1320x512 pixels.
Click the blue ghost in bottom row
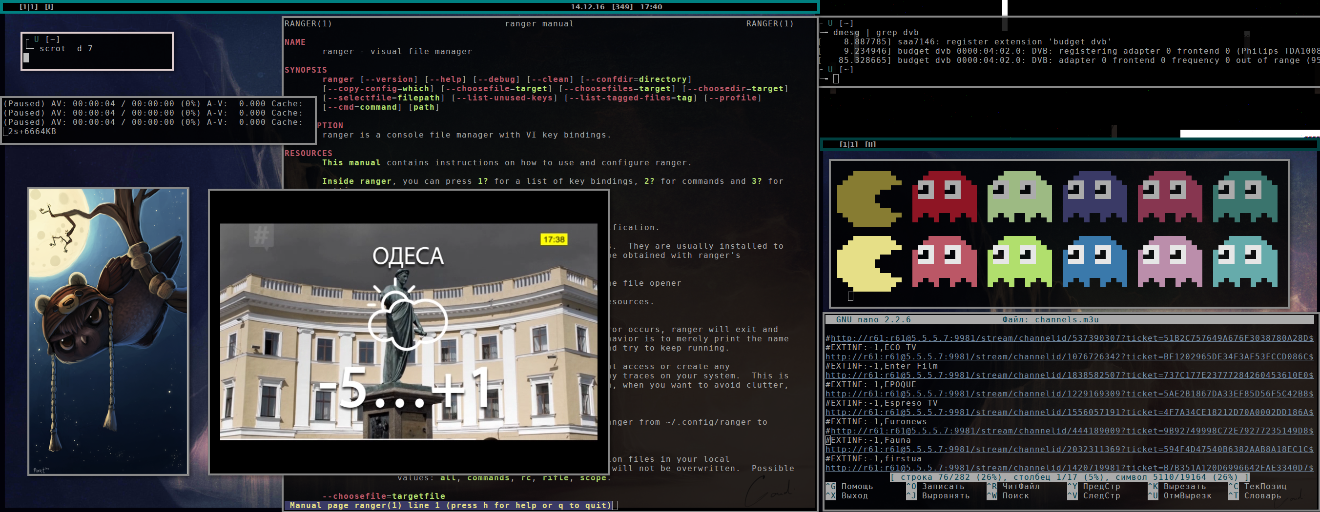(1094, 262)
